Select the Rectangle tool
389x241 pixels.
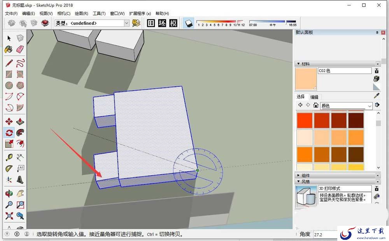coord(9,74)
